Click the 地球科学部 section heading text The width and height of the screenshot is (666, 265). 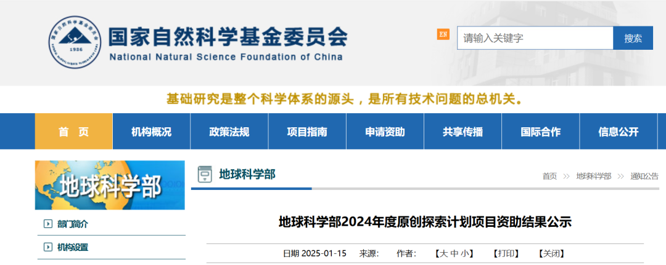coord(247,174)
